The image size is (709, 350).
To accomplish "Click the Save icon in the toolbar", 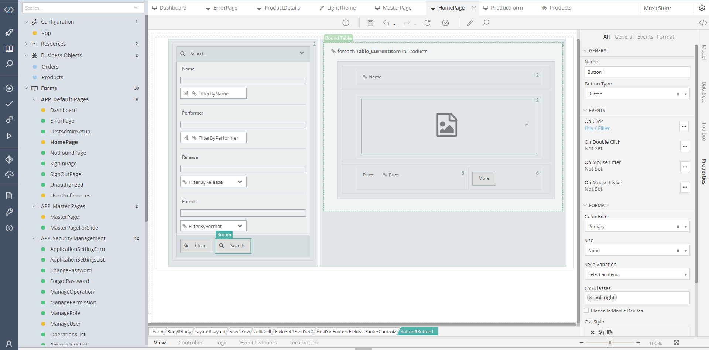I will 370,22.
